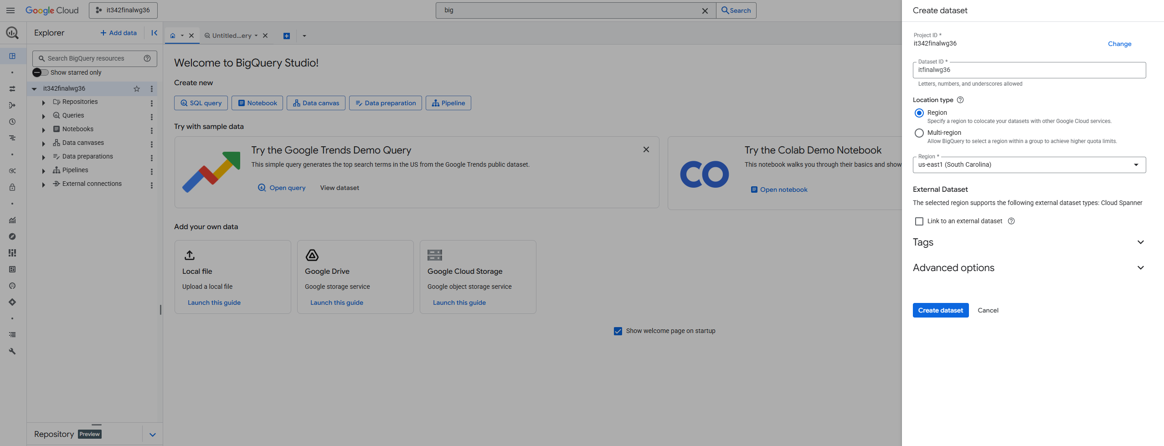The image size is (1164, 446).
Task: Click the Change project link
Action: click(1119, 44)
